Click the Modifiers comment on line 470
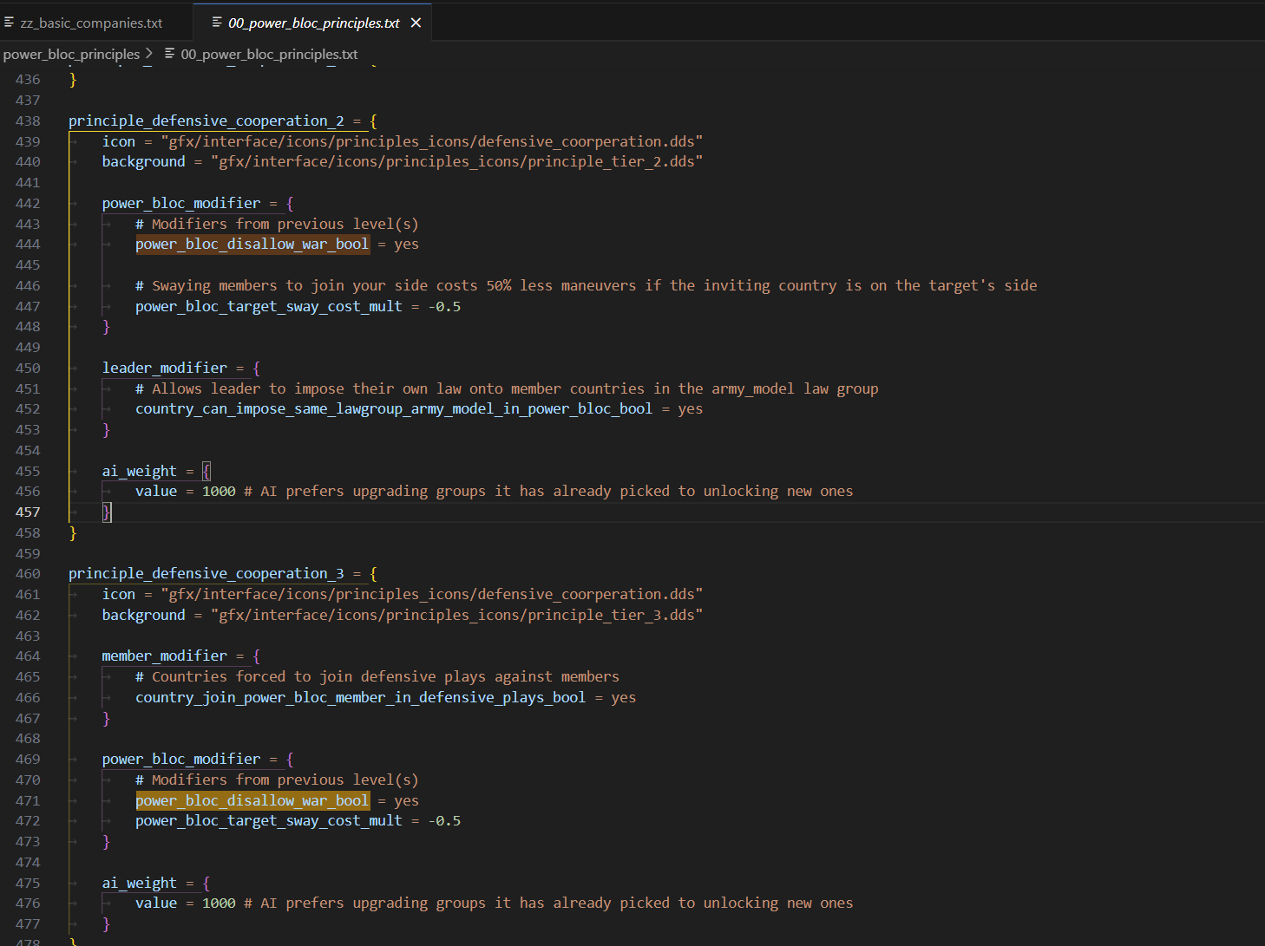This screenshot has height=946, width=1265. tap(277, 780)
